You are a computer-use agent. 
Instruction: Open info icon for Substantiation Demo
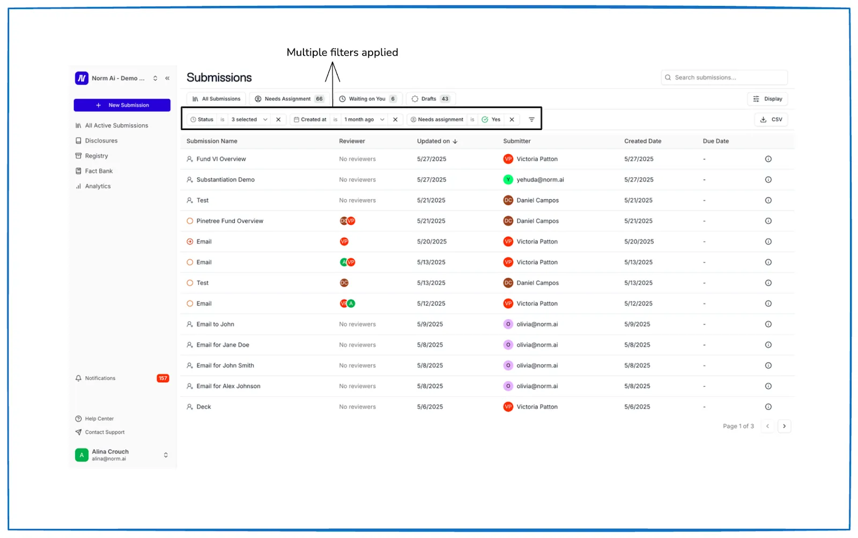click(768, 180)
